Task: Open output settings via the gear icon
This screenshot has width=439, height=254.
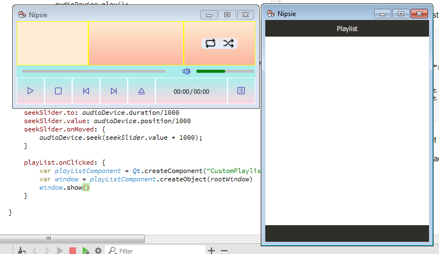Action: click(98, 250)
